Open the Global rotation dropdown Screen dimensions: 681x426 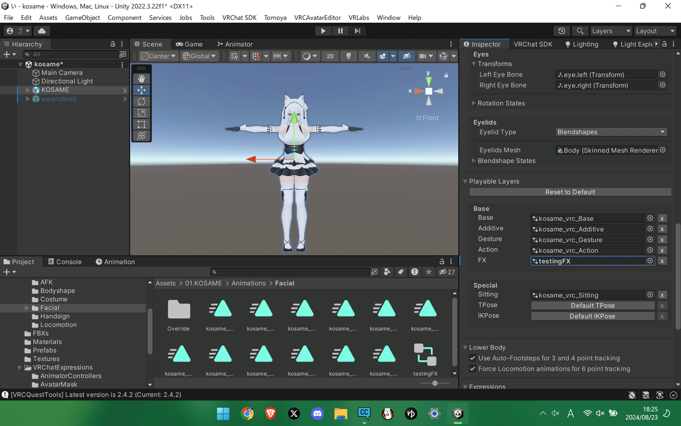199,56
